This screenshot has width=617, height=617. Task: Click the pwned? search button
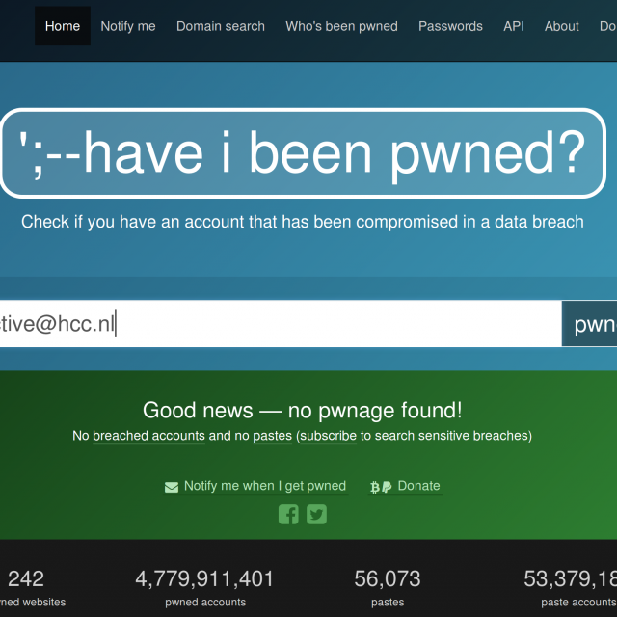point(589,324)
